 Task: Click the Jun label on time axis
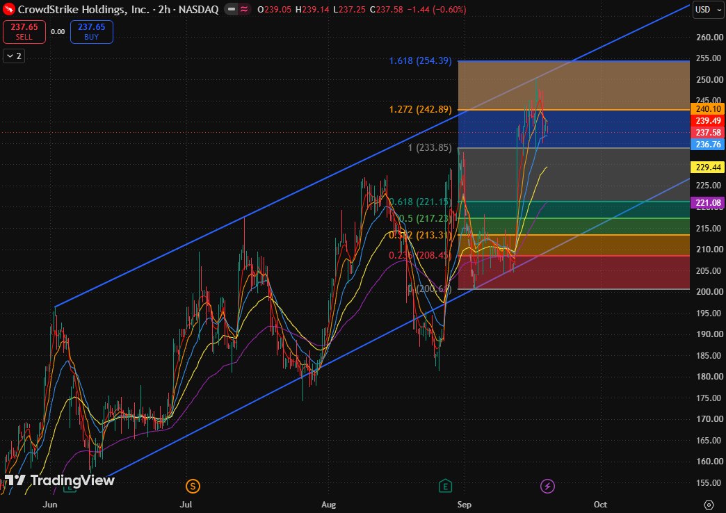point(50,504)
